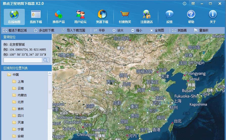226x140 pixels.
Task: Open 帮助 help question mark icon
Action: coord(191,14)
